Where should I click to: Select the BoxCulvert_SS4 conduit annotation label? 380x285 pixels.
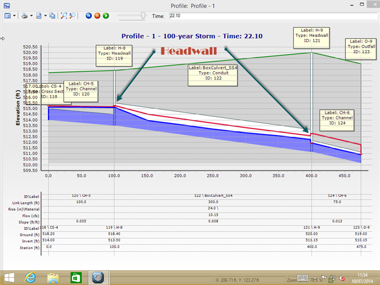tap(213, 73)
